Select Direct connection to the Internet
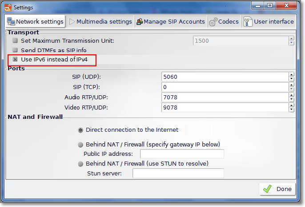 tap(80, 130)
